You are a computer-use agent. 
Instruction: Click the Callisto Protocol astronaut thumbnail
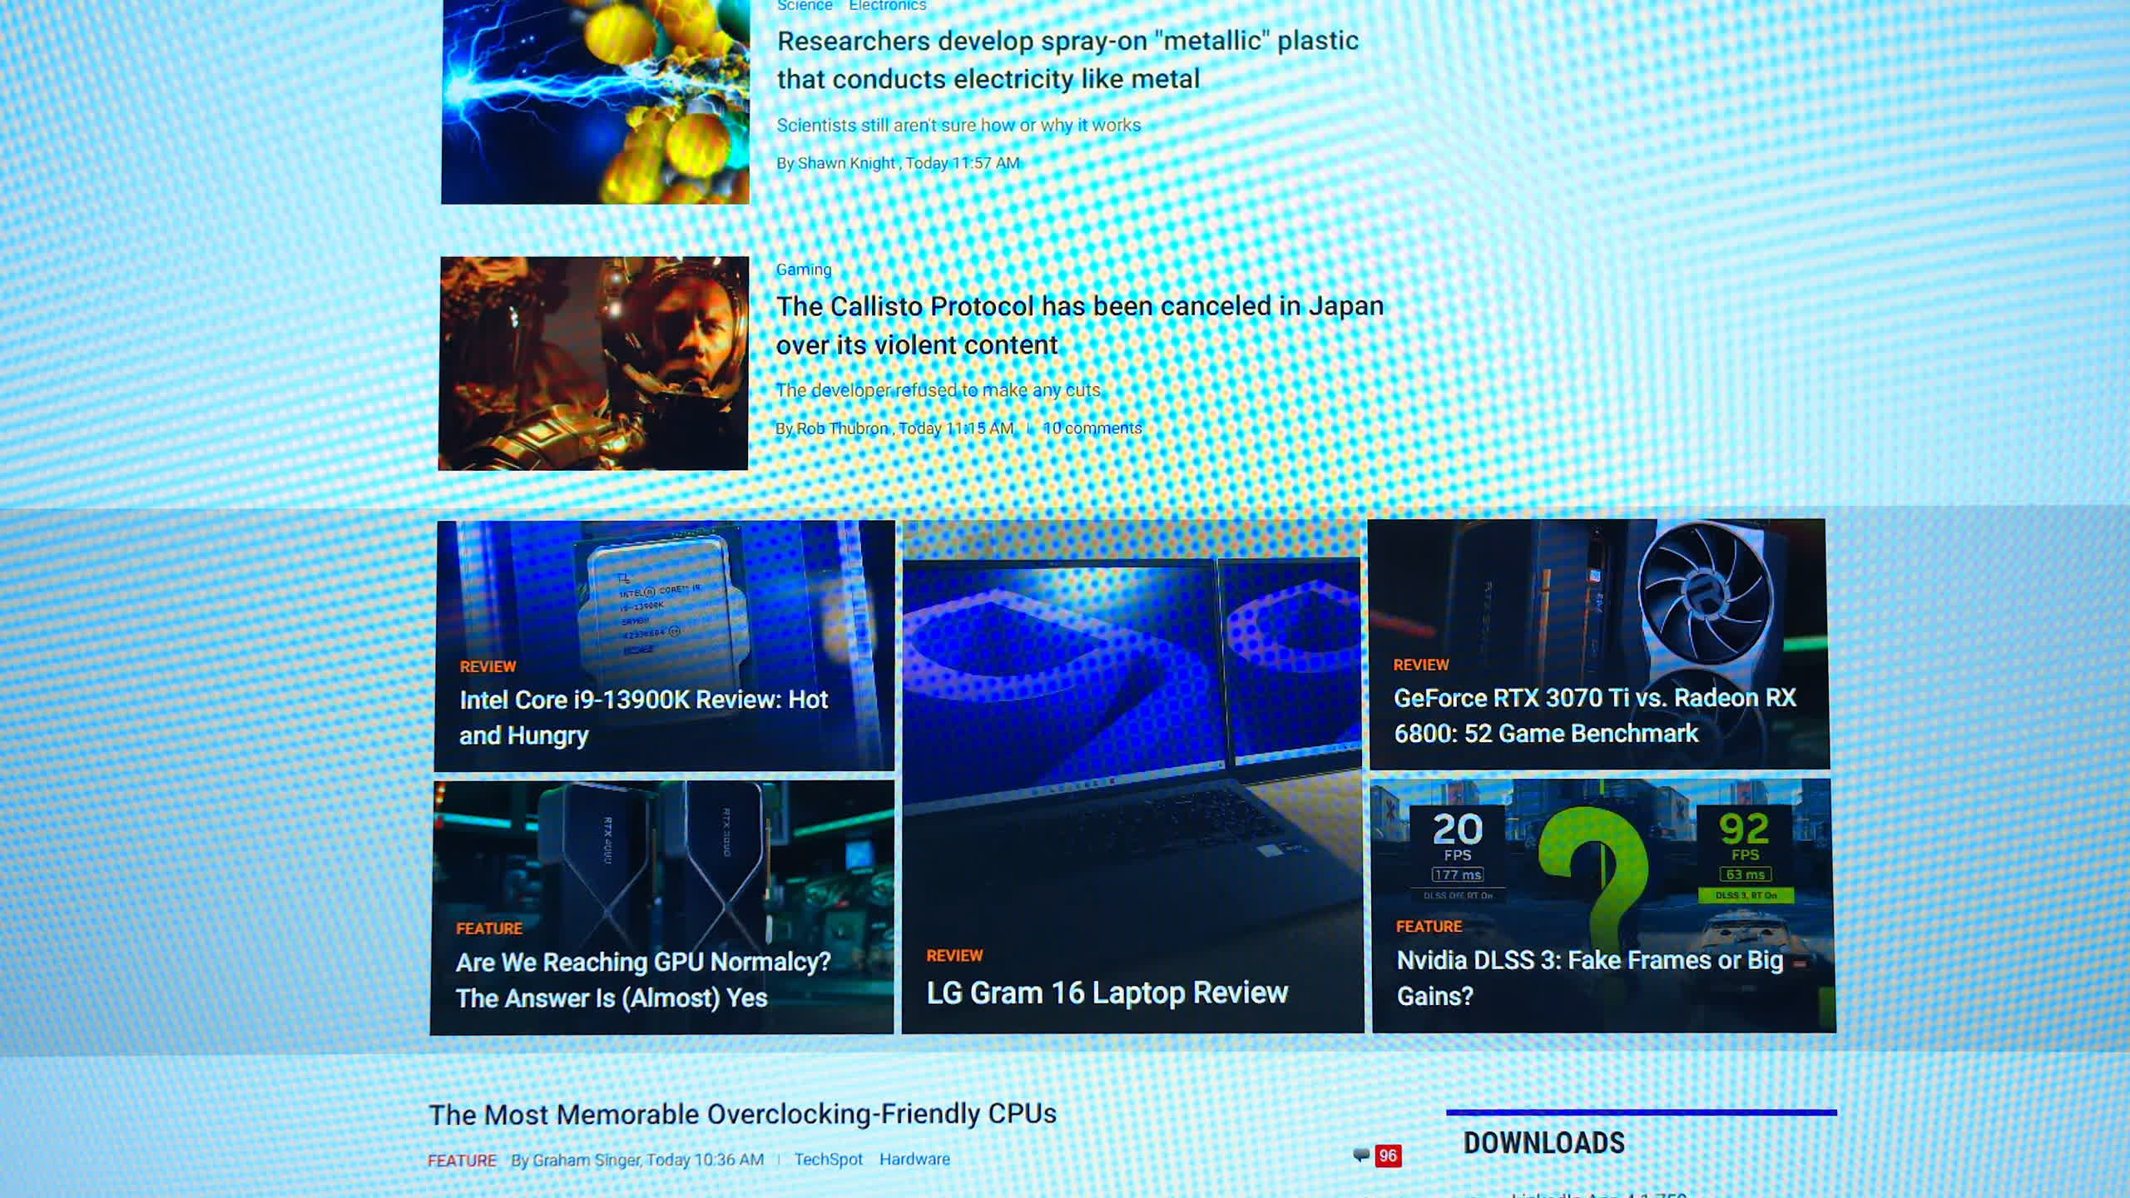click(x=593, y=364)
